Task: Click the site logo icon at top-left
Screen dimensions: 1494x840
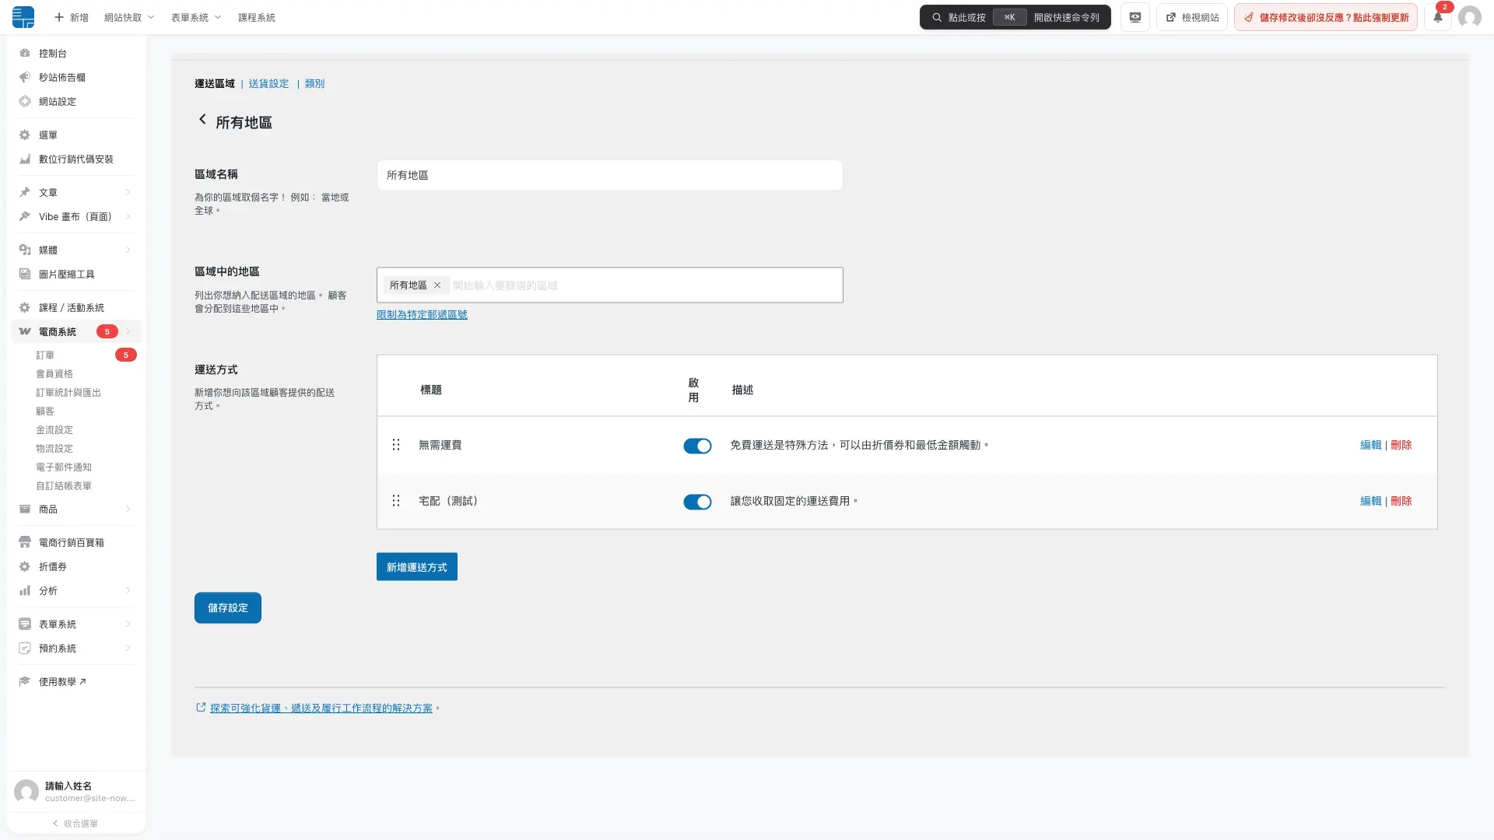Action: click(x=23, y=17)
